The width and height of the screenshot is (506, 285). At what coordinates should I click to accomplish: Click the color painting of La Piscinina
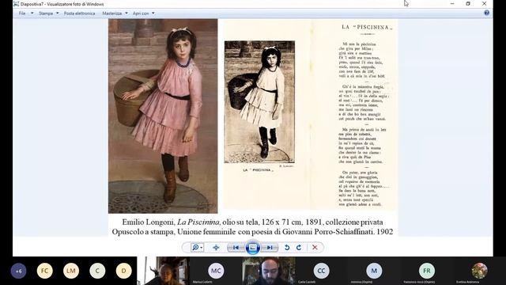163,116
